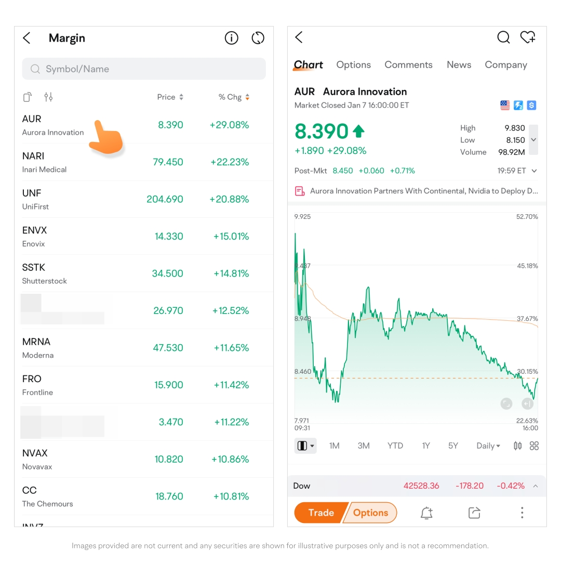Refresh the Margin list
561x562 pixels.
(258, 38)
